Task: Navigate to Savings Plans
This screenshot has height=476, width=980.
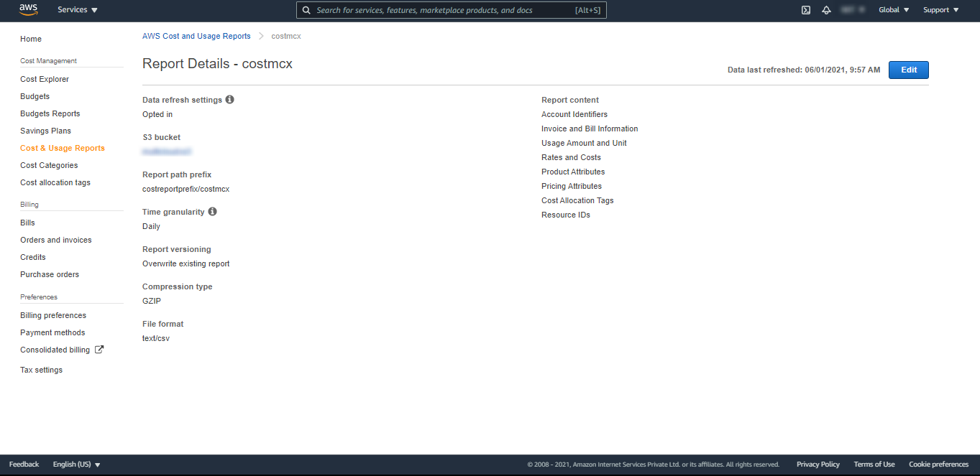Action: [x=45, y=131]
